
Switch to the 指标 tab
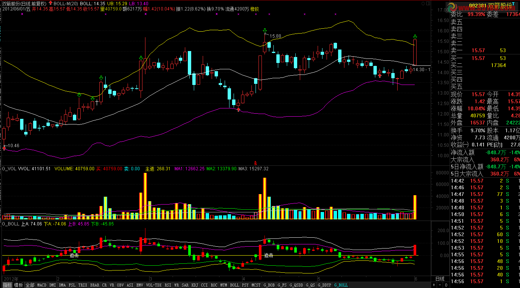coord(7,285)
